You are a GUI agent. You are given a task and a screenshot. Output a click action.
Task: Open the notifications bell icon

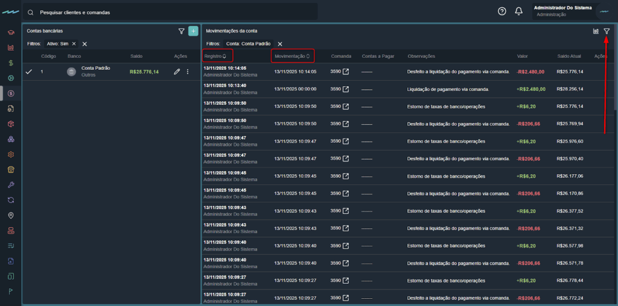point(518,11)
